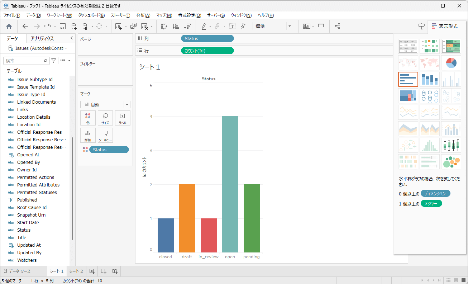Screen dimensions: 468x284
Task: Collapse the data pane with the chevron
Action: tap(71, 38)
